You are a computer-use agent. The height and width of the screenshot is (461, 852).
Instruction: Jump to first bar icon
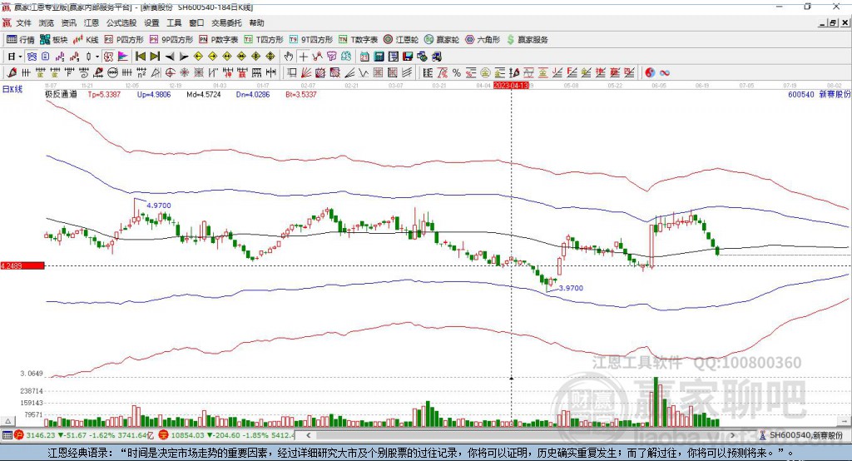pos(140,57)
